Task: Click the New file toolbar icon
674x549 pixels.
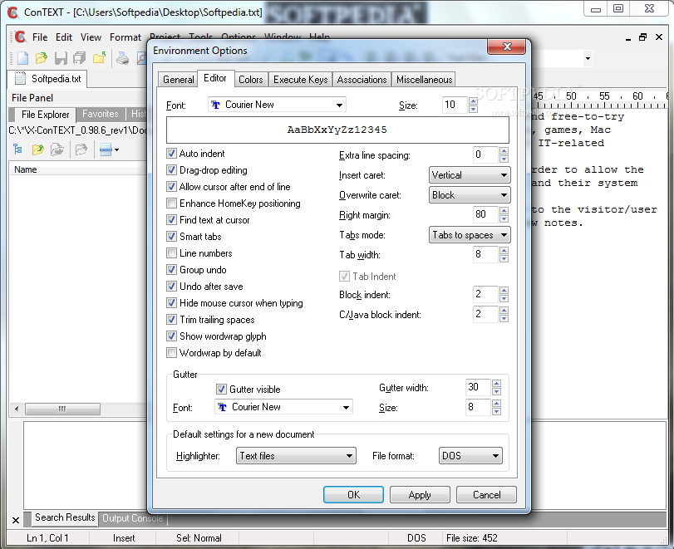Action: pos(22,58)
